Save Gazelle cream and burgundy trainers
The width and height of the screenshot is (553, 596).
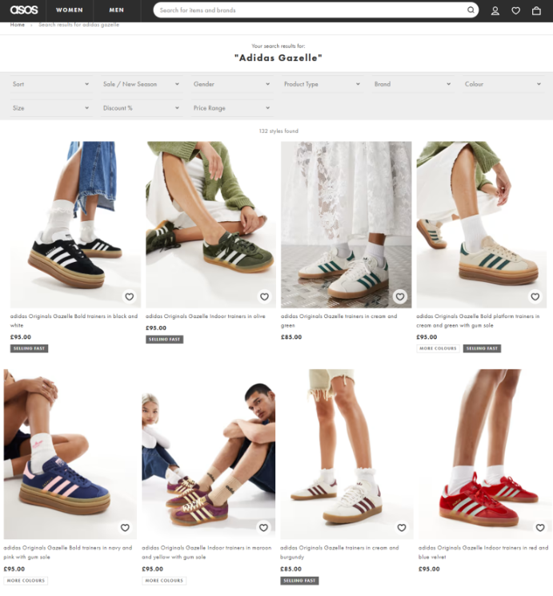coord(402,528)
